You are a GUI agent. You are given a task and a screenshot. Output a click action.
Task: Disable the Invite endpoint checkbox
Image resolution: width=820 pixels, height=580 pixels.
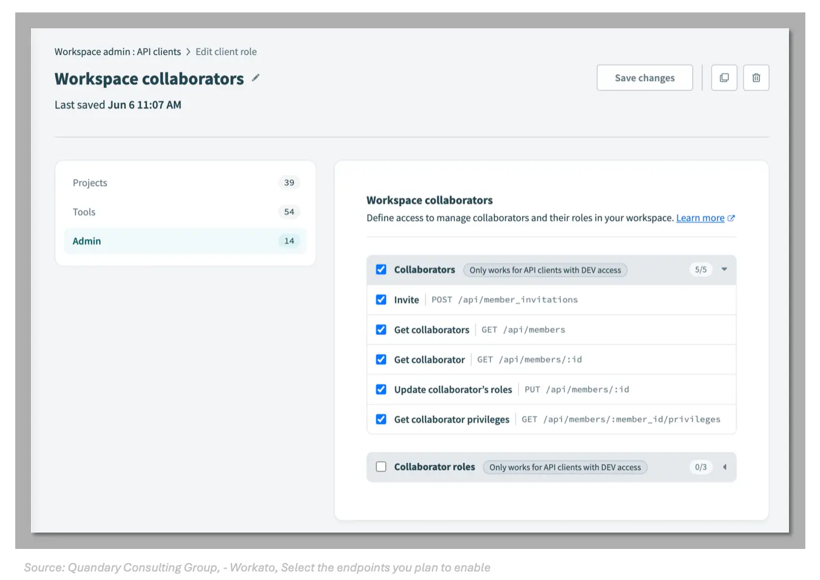(381, 299)
